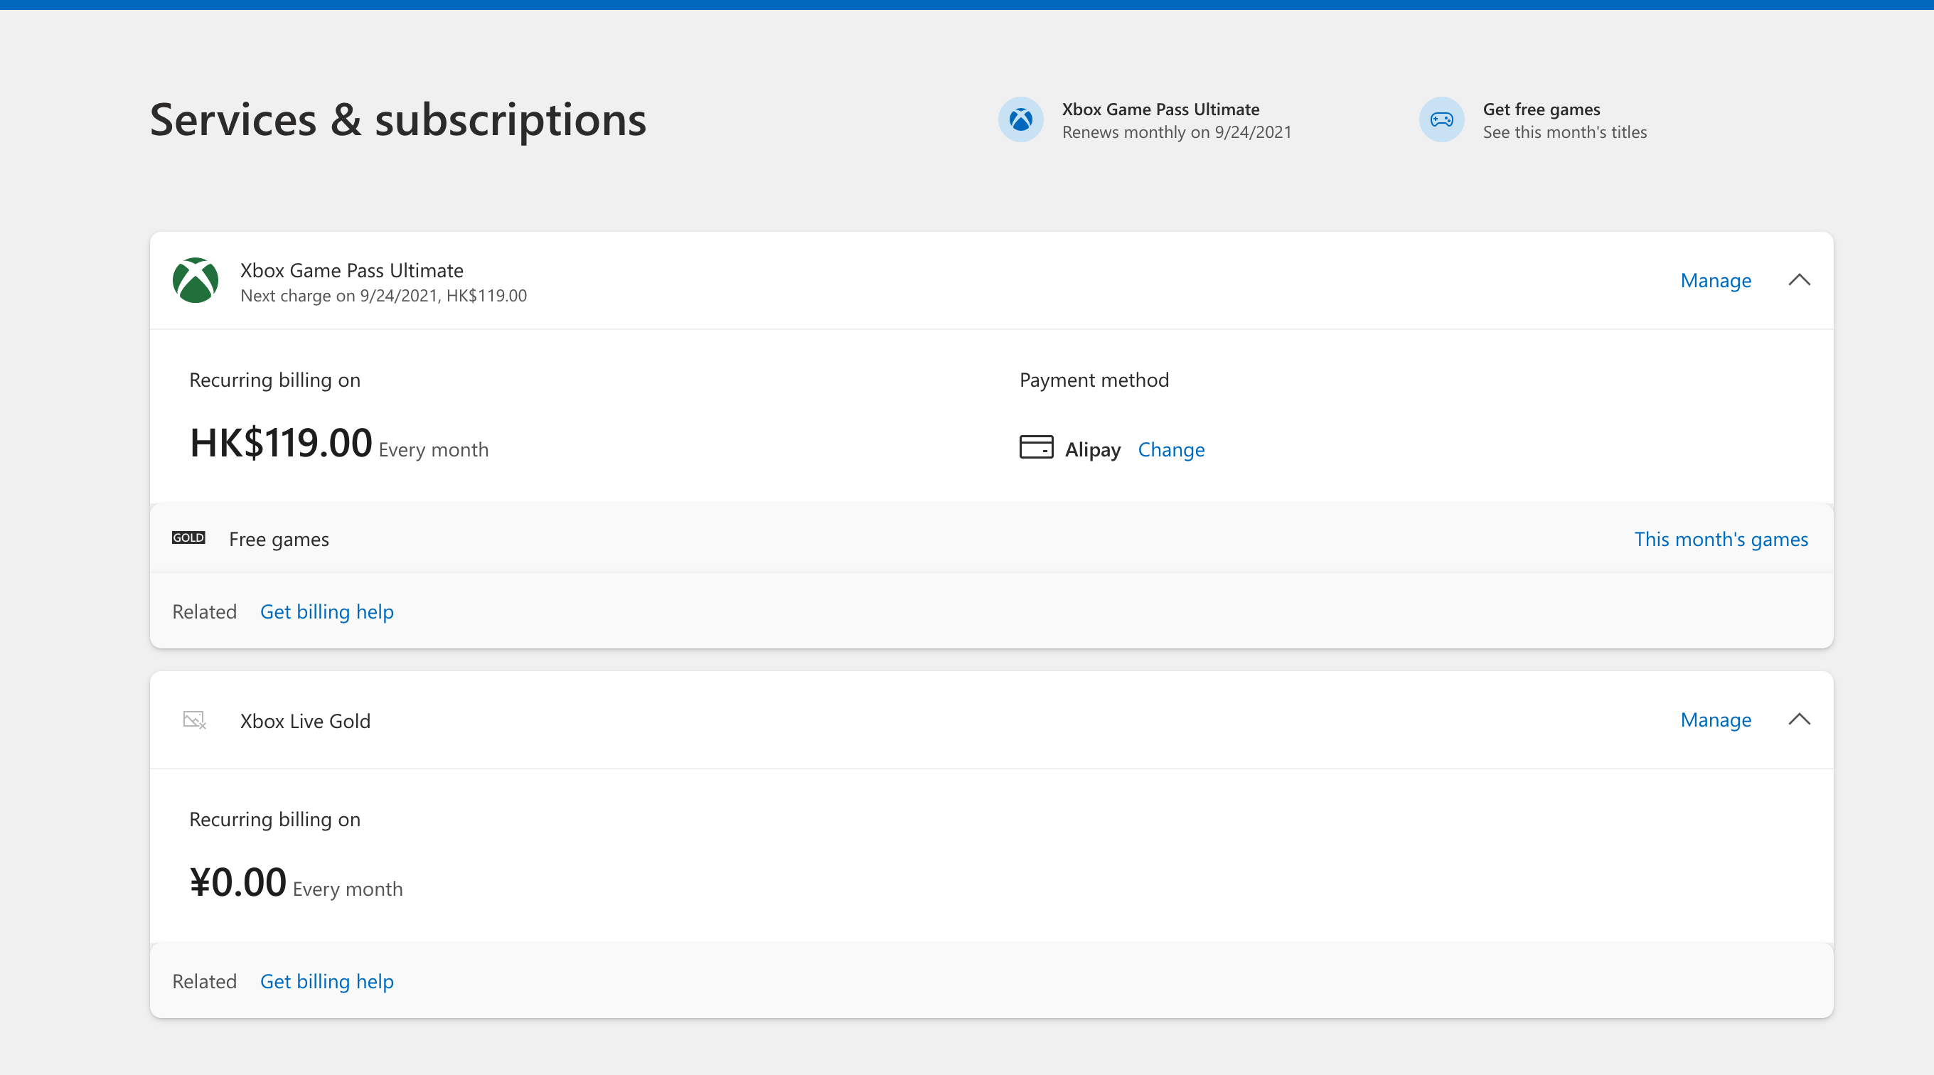Change the Alipay payment method
The width and height of the screenshot is (1934, 1075).
pos(1171,449)
